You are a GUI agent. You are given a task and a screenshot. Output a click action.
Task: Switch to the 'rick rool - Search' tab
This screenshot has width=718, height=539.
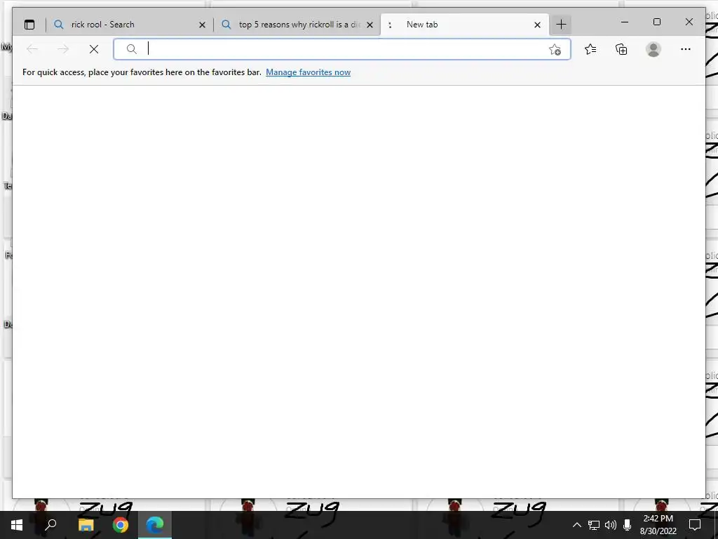coord(129,25)
